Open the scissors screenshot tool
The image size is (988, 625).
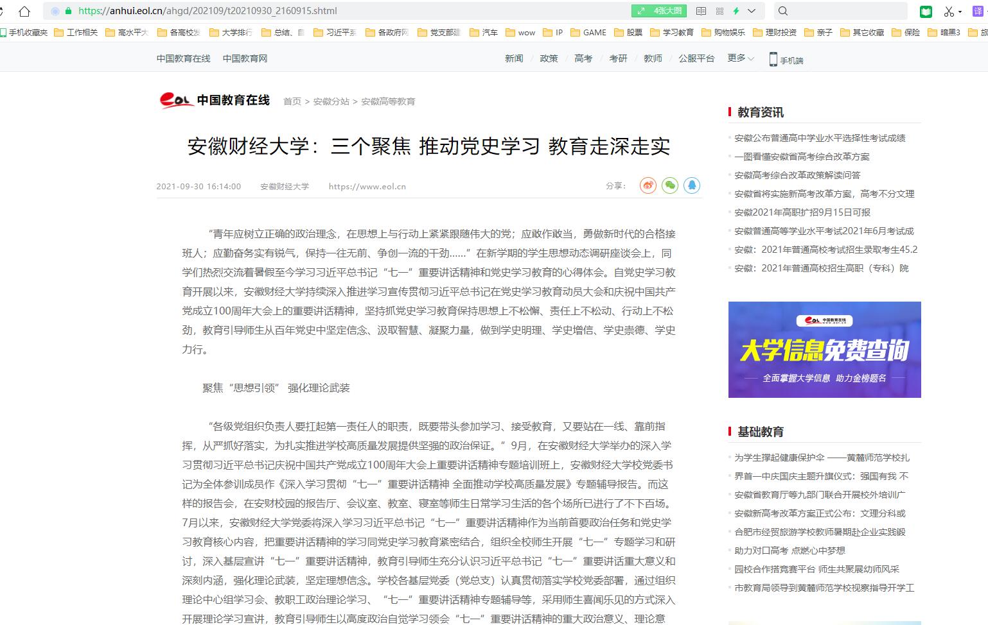pyautogui.click(x=949, y=11)
